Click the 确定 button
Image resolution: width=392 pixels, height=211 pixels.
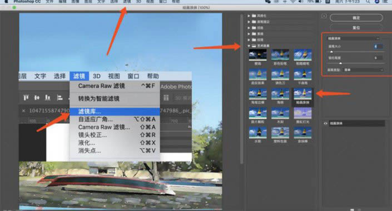pyautogui.click(x=356, y=18)
